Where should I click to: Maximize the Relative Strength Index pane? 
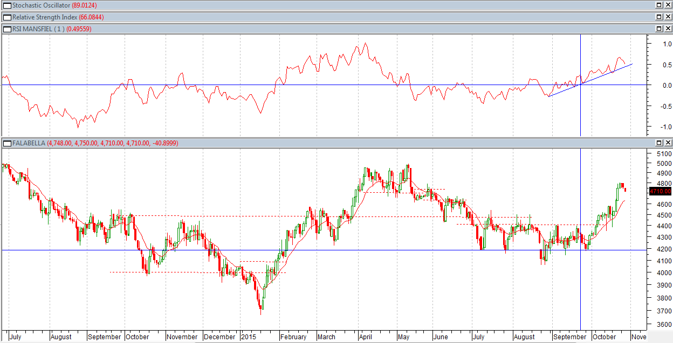659,17
